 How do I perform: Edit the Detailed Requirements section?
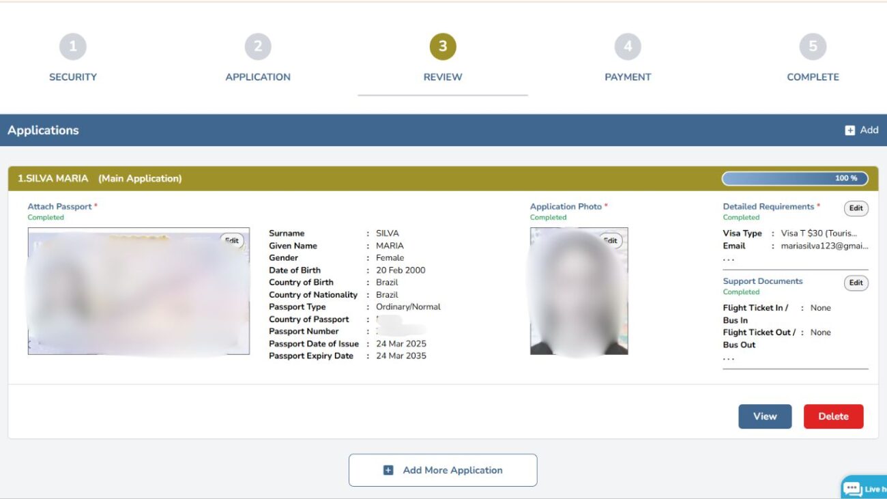856,208
